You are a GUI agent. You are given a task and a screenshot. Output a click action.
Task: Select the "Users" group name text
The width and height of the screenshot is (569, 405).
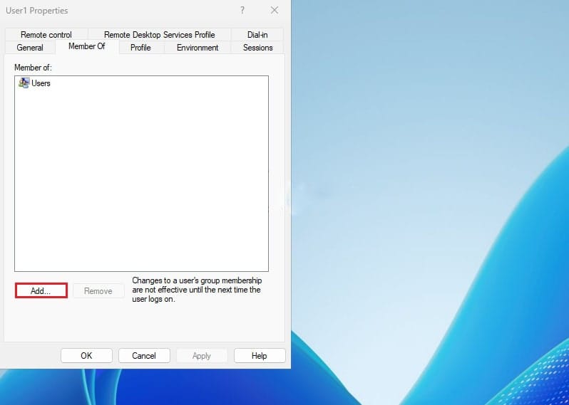point(41,83)
